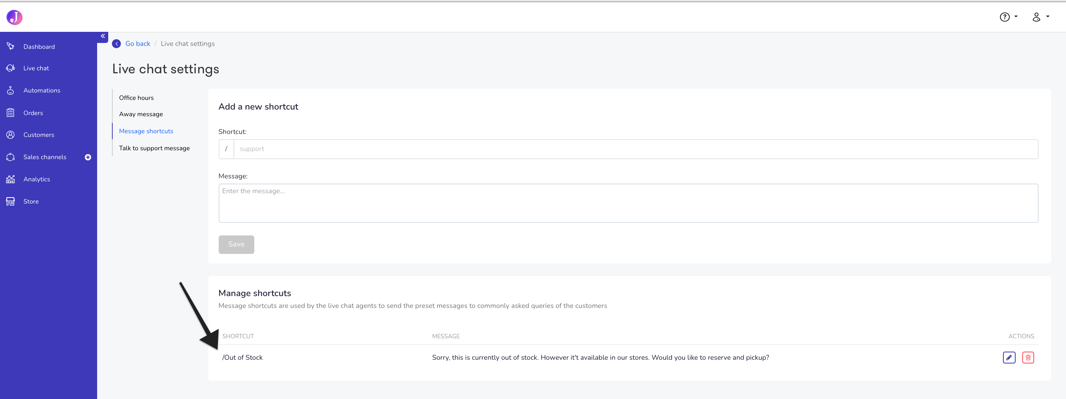1066x399 pixels.
Task: Click the Automations robot icon
Action: click(x=11, y=90)
